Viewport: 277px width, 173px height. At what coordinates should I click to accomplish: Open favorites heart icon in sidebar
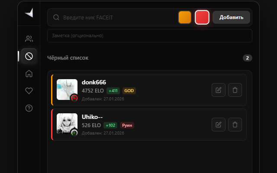point(29,91)
